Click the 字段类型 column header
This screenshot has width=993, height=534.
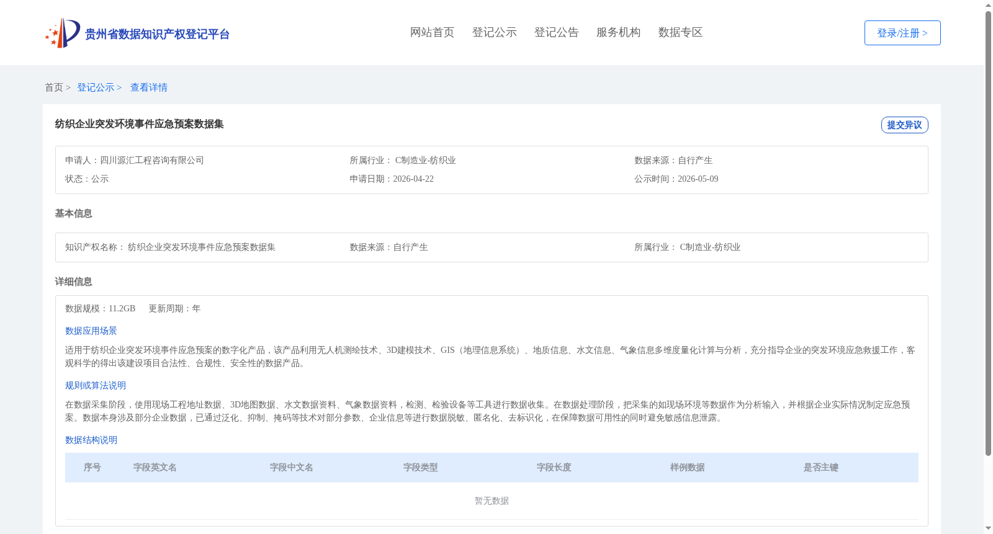[x=421, y=467]
